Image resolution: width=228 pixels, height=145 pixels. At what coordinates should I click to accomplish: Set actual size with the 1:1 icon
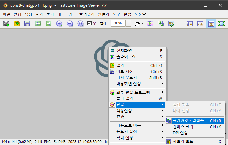point(80,23)
